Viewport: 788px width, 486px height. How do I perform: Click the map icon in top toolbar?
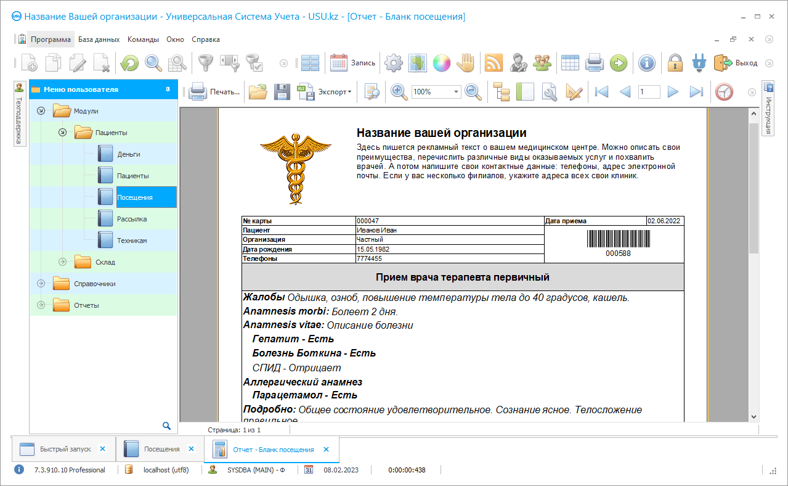[418, 62]
